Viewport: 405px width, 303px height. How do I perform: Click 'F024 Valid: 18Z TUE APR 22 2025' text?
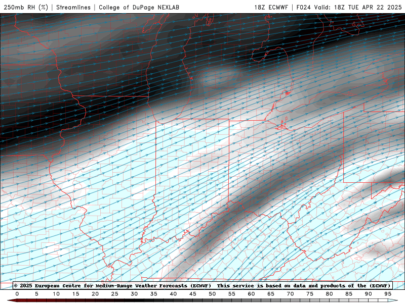pyautogui.click(x=349, y=7)
